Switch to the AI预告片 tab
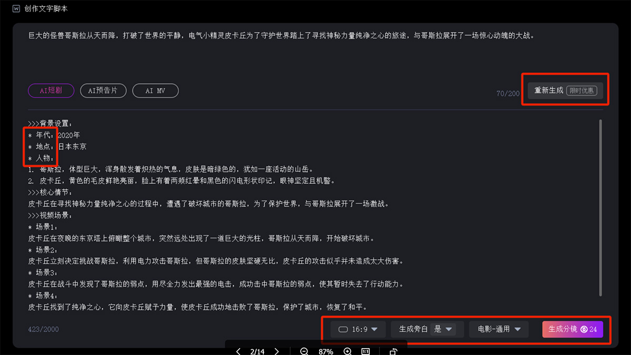Viewport: 631px width, 355px height. pyautogui.click(x=103, y=90)
